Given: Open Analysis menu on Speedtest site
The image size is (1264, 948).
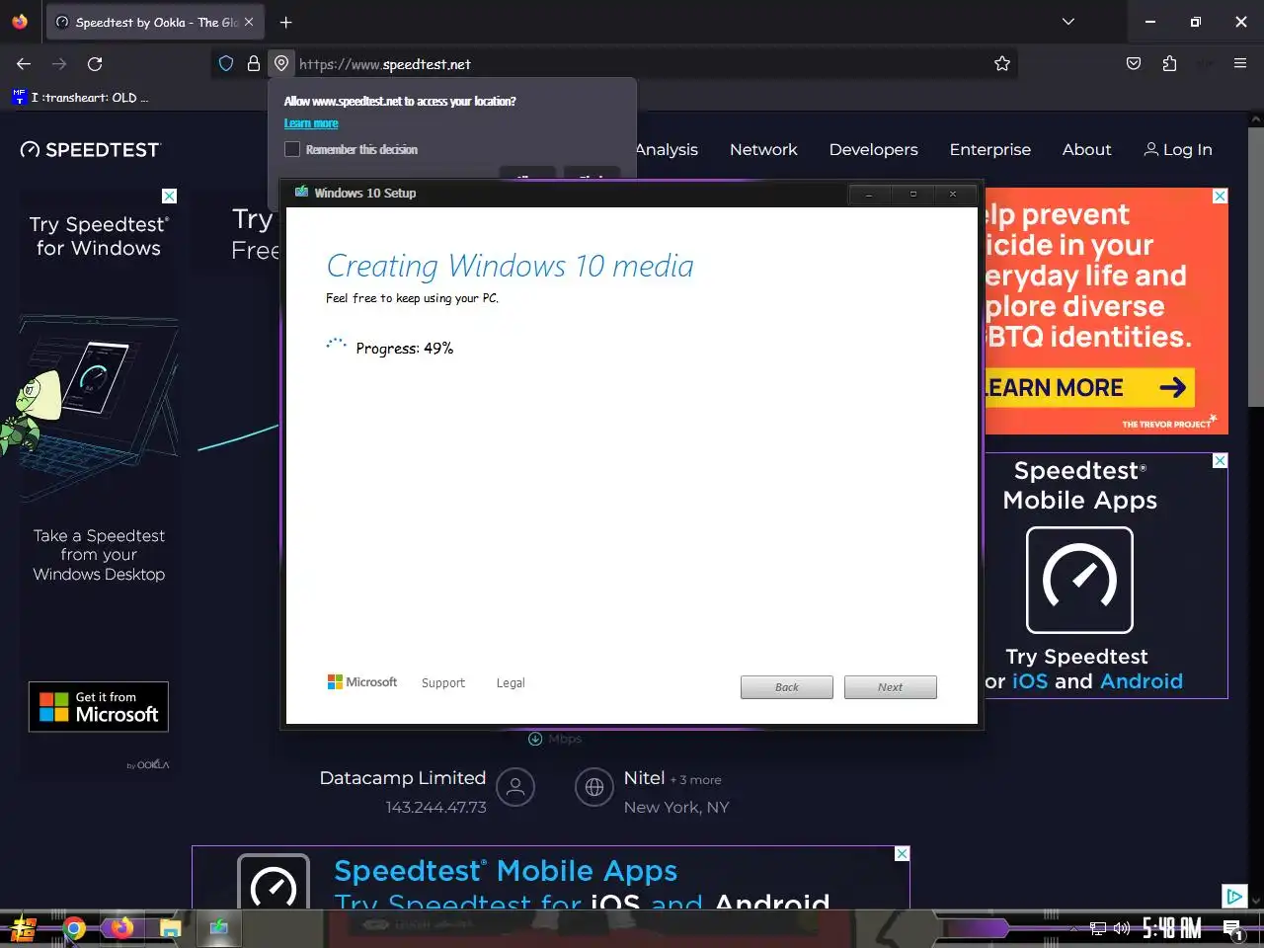Looking at the screenshot, I should tap(667, 150).
